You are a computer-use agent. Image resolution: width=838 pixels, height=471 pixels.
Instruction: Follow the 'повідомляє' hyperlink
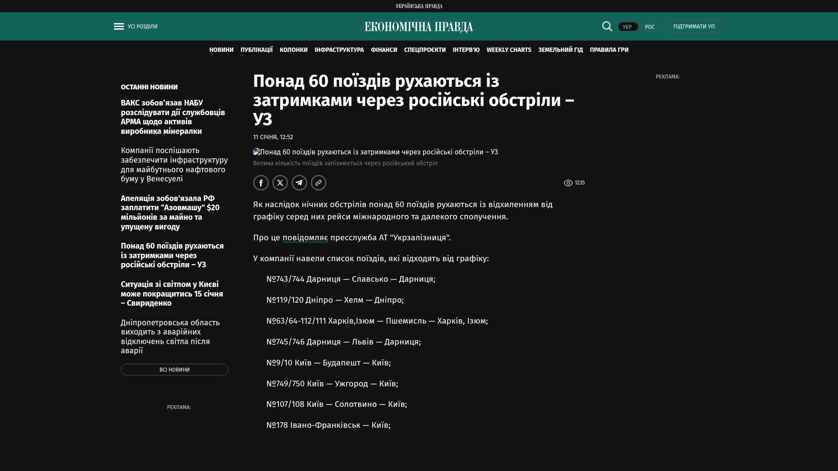tap(305, 238)
